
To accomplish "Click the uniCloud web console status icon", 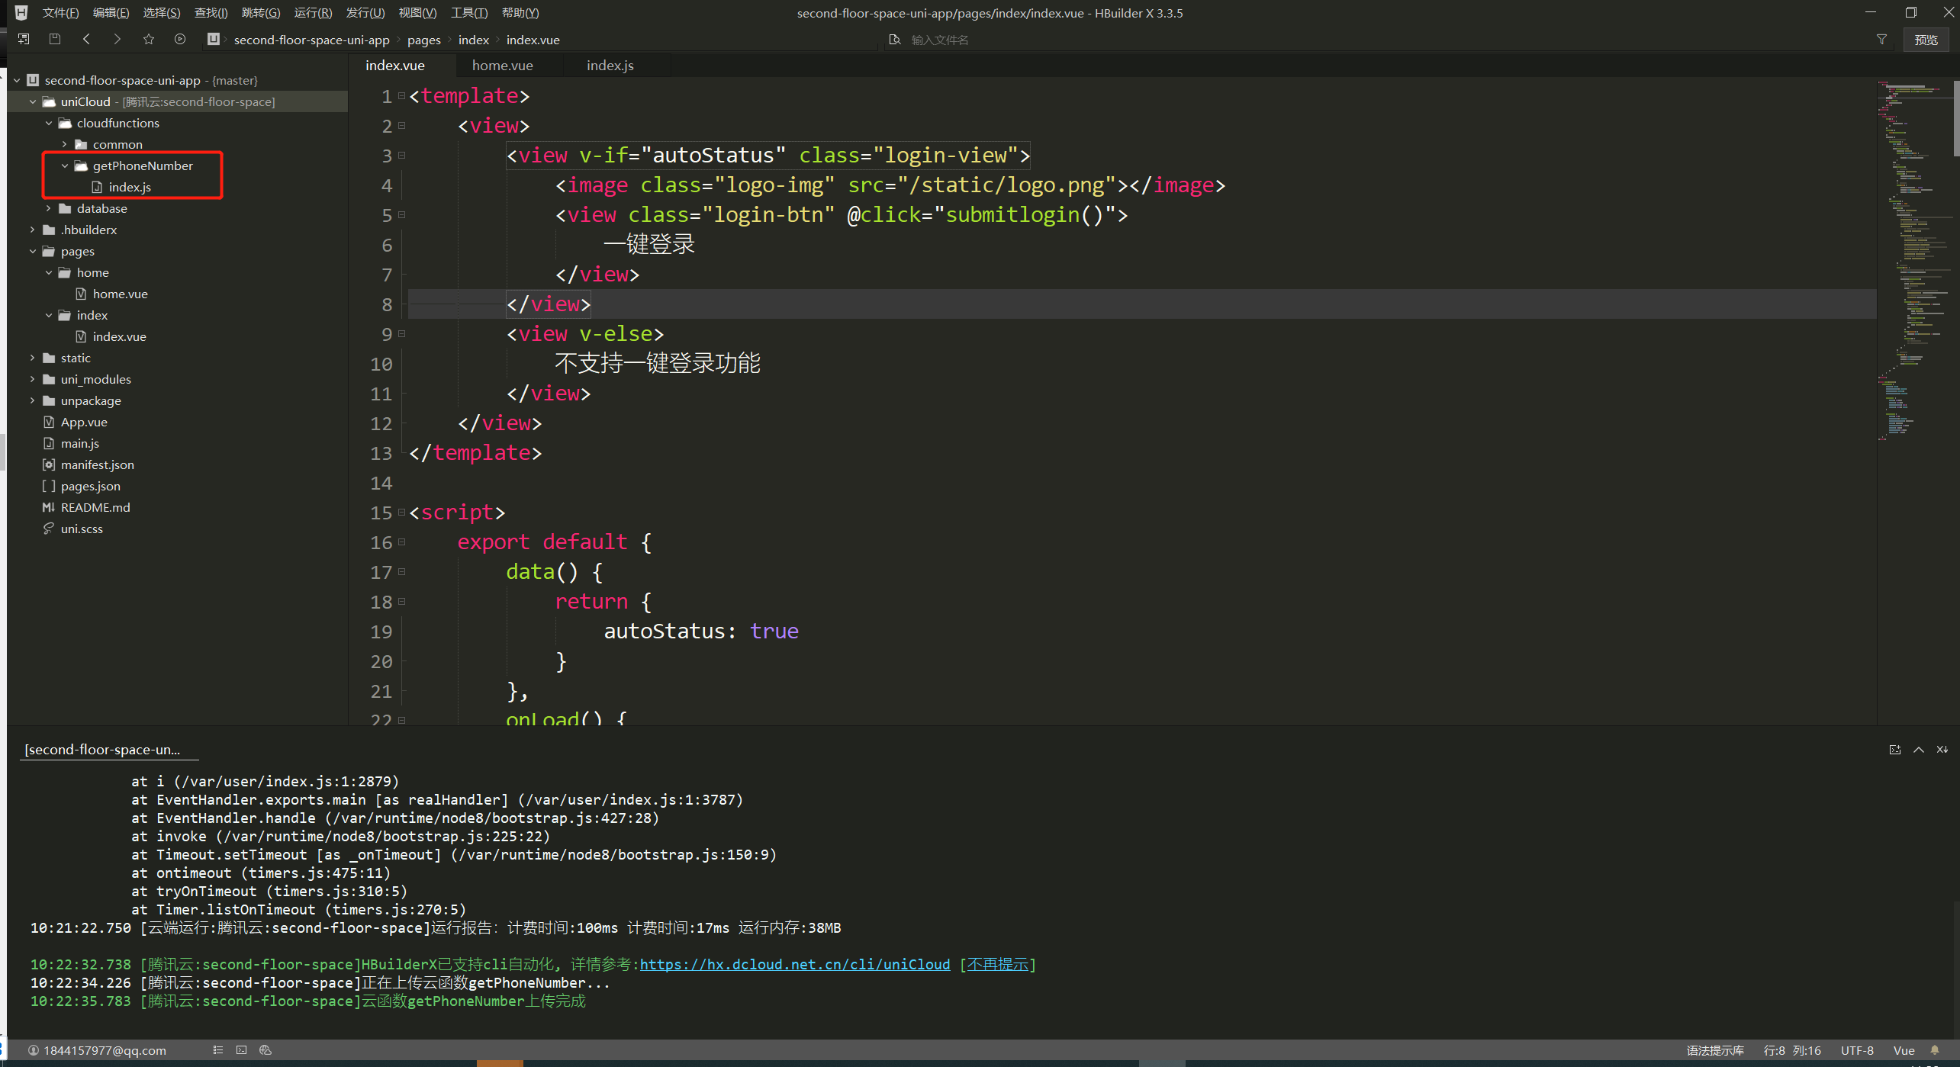I will 266,1050.
